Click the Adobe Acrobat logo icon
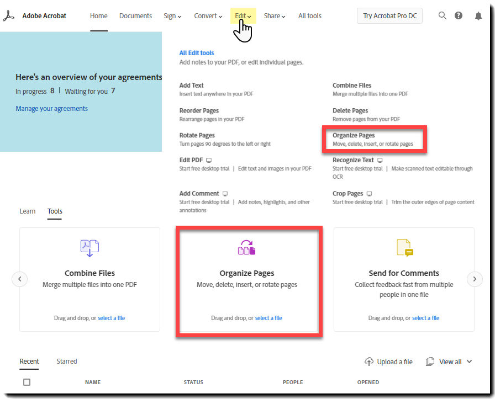 click(x=8, y=16)
